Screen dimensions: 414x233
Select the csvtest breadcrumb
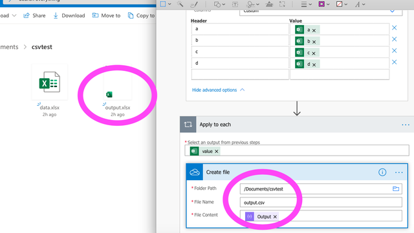click(41, 47)
